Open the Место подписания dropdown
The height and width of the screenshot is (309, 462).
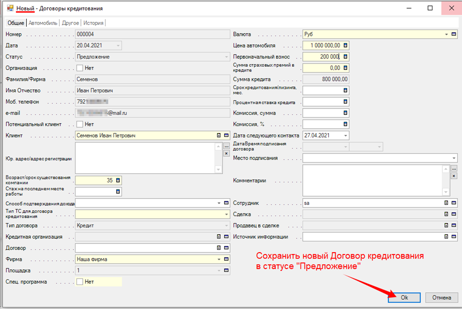[x=454, y=158]
